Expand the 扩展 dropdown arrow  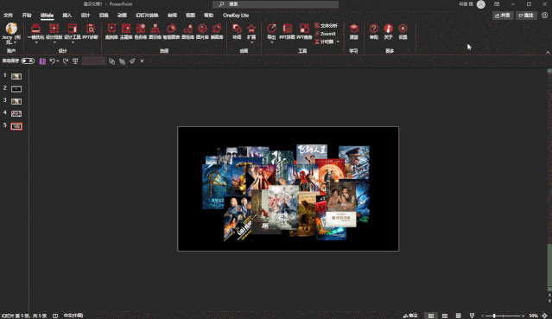coord(251,42)
